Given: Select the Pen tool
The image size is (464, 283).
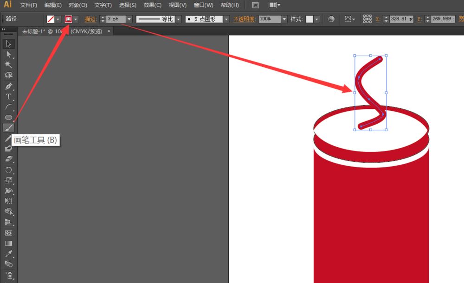Looking at the screenshot, I should click(x=8, y=87).
